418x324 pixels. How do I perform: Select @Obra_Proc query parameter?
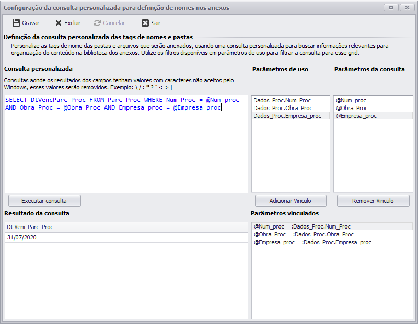click(x=352, y=108)
